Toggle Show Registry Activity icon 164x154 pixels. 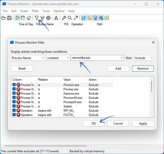[x=84, y=18]
